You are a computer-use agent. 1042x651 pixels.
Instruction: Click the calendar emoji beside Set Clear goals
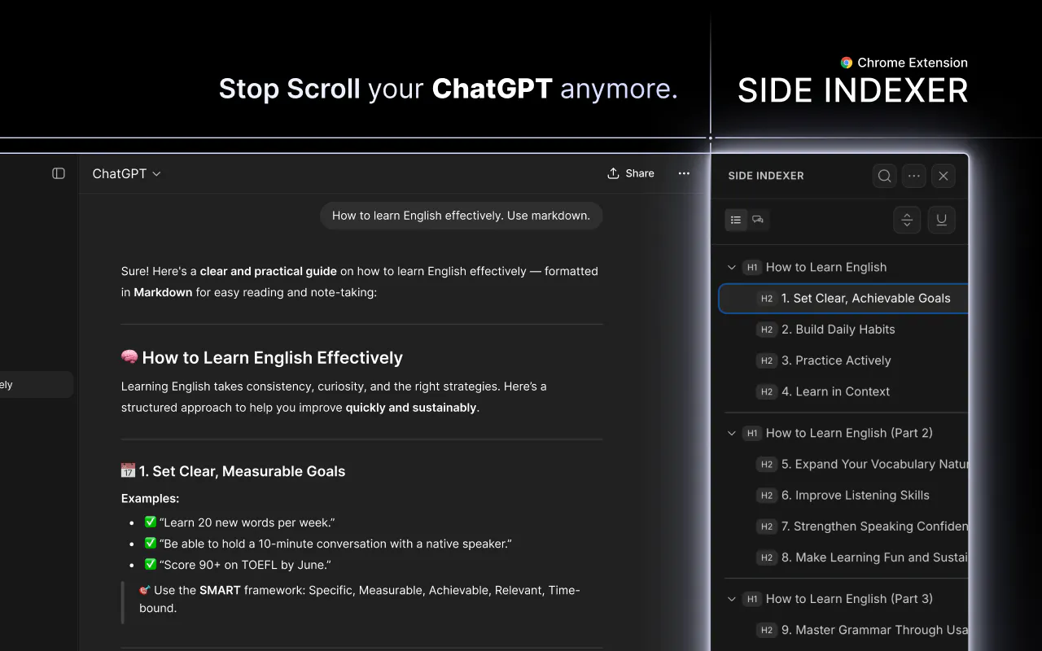pyautogui.click(x=128, y=470)
